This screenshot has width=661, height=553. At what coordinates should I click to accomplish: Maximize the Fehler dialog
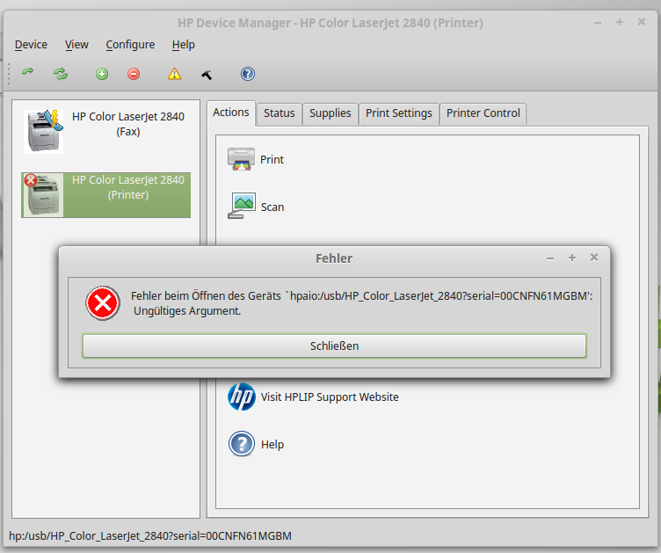pyautogui.click(x=572, y=258)
